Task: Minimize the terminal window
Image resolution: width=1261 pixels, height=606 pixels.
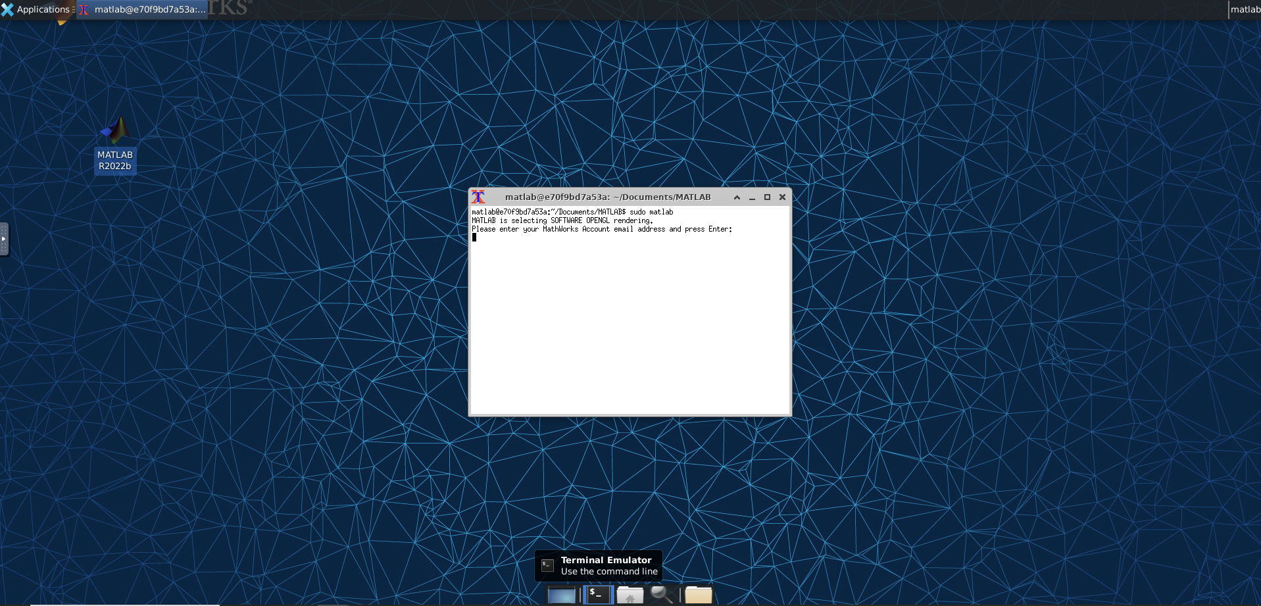Action: pyautogui.click(x=752, y=197)
